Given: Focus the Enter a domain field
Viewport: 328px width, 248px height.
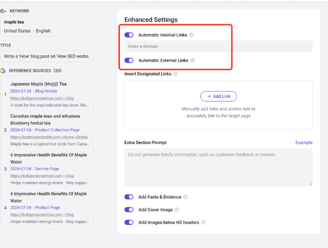Looking at the screenshot, I should [x=218, y=46].
